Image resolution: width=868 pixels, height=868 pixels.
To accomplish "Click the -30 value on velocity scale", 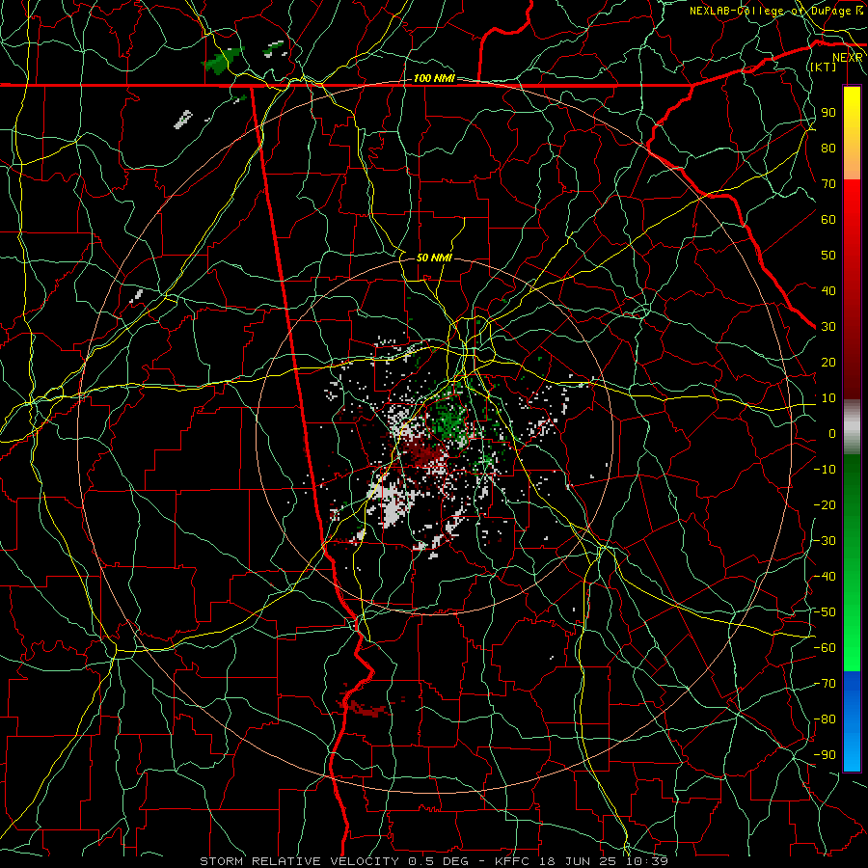I will tap(825, 541).
